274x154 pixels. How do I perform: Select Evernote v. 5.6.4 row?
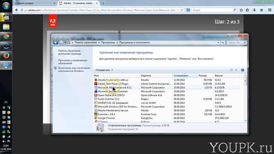pyautogui.click(x=166, y=114)
